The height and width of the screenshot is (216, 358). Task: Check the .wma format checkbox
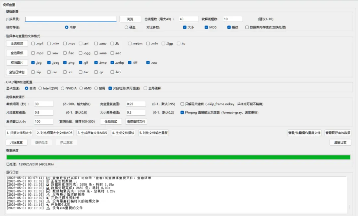point(96,53)
